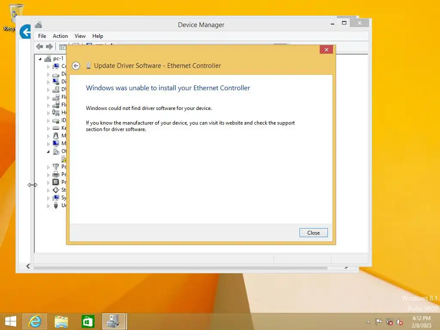Open File Explorer from the taskbar
The width and height of the screenshot is (440, 330).
(x=61, y=321)
